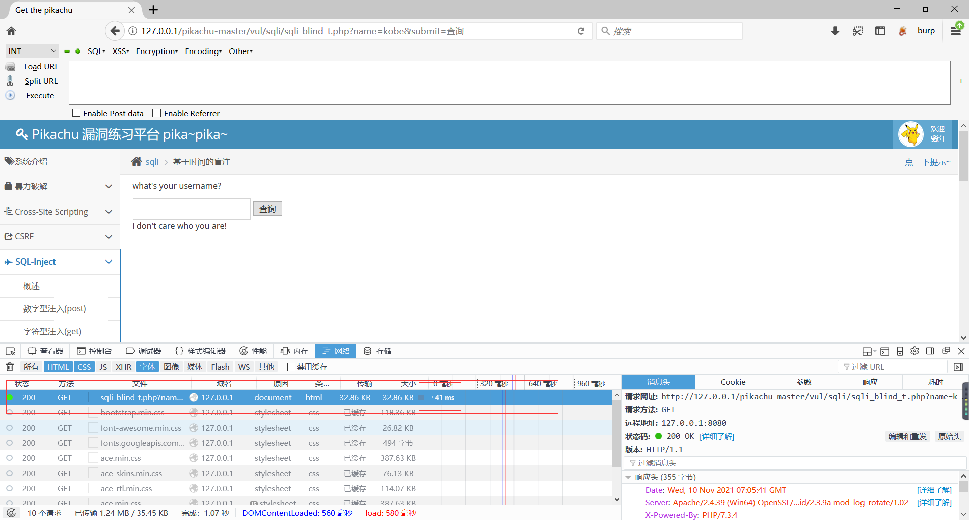The width and height of the screenshot is (969, 520).
Task: Click the page info icon in URL bar
Action: point(133,31)
